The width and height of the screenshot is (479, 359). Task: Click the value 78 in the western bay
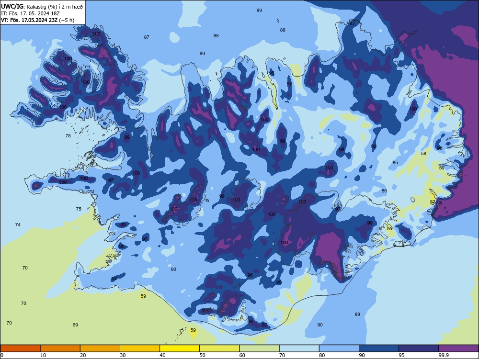(x=68, y=135)
